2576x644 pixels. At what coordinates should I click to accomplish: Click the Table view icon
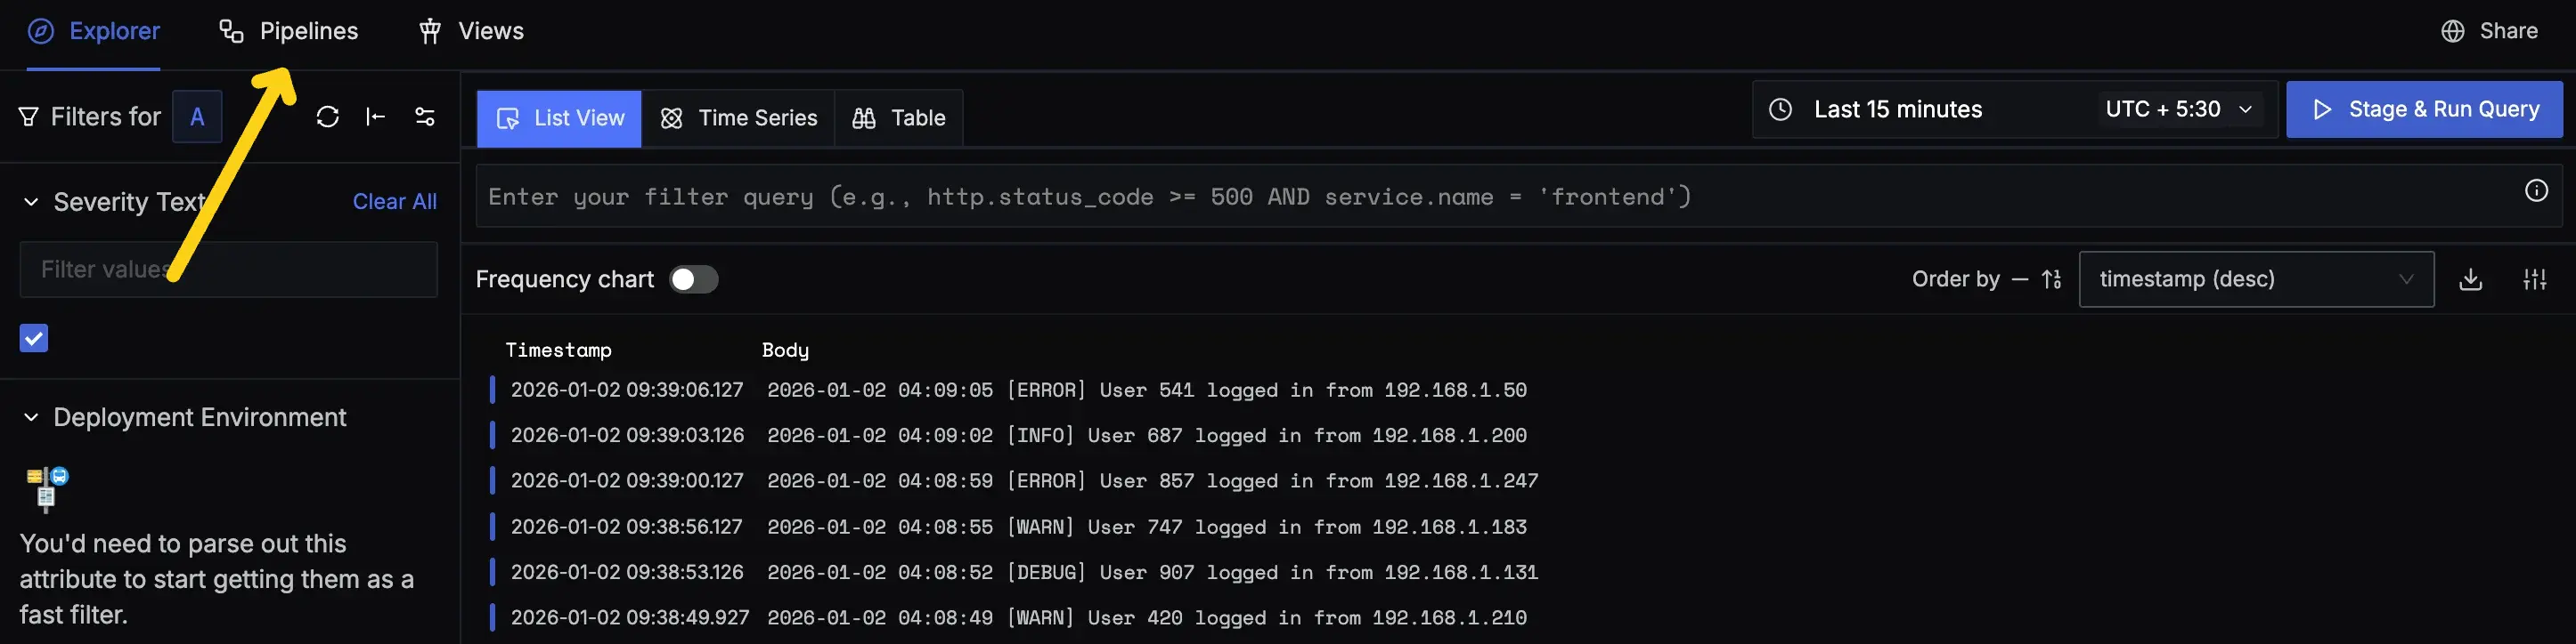865,117
